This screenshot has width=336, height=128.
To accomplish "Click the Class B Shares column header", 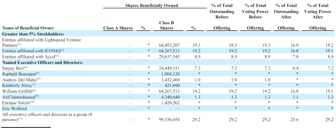I will 166,25.
